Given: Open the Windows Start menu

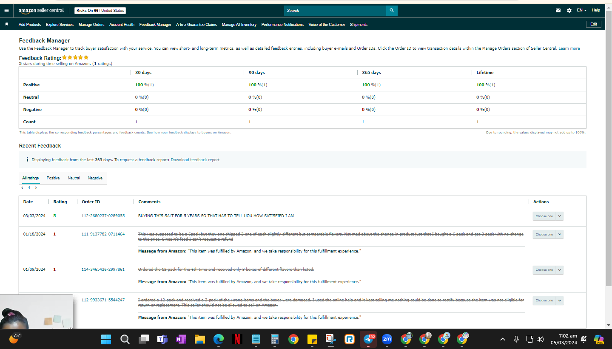Looking at the screenshot, I should click(106, 339).
